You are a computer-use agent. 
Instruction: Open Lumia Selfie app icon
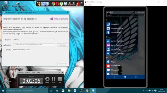coord(108,49)
